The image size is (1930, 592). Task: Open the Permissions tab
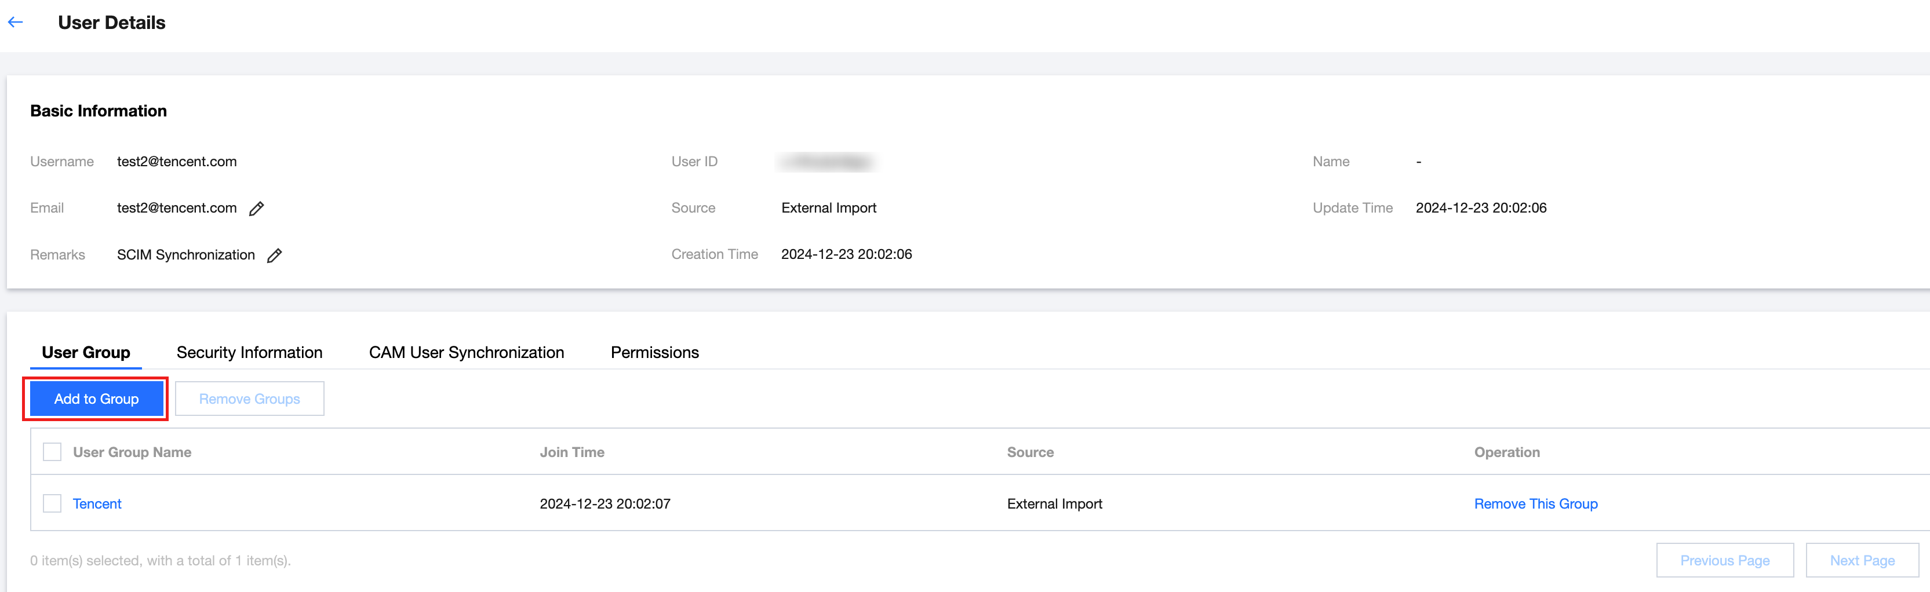pyautogui.click(x=654, y=353)
